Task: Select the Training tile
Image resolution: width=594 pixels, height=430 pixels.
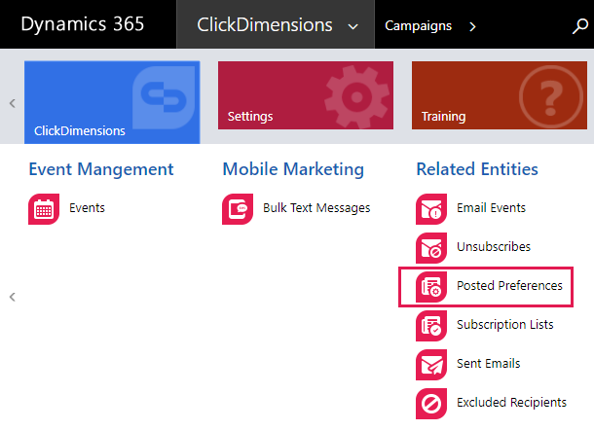Action: pyautogui.click(x=500, y=95)
